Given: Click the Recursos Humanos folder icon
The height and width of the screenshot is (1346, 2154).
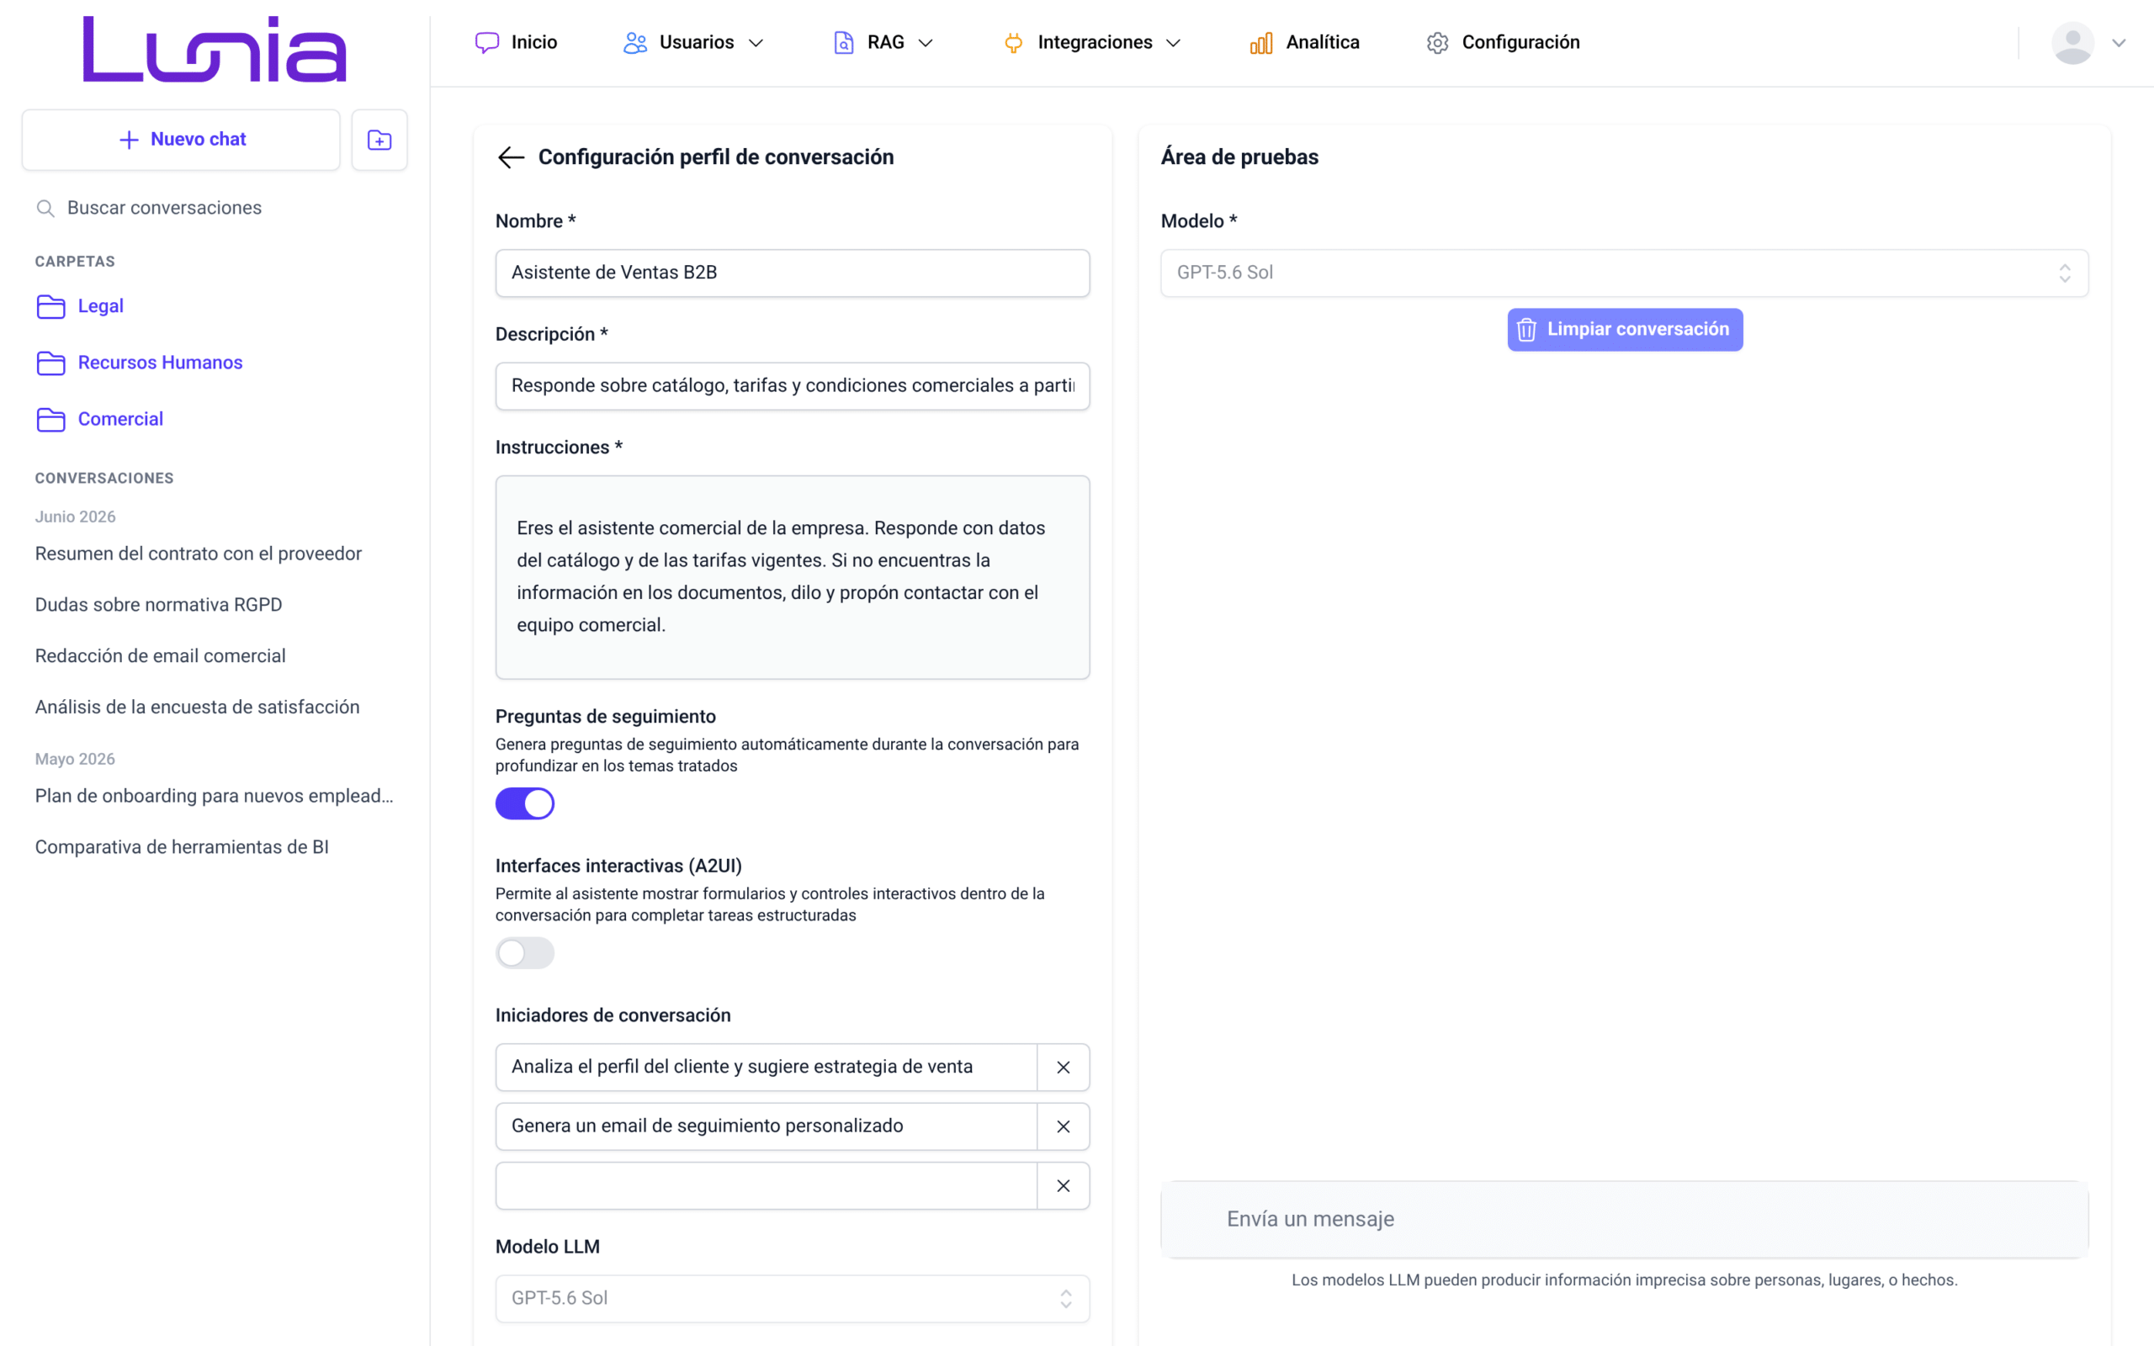Looking at the screenshot, I should [50, 363].
